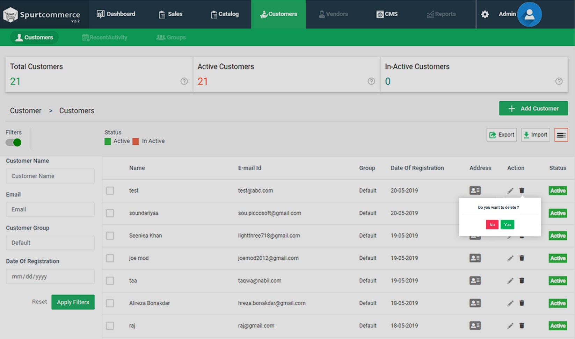Delete the Alireza Bonakdar customer
Image resolution: width=575 pixels, height=339 pixels.
[522, 303]
